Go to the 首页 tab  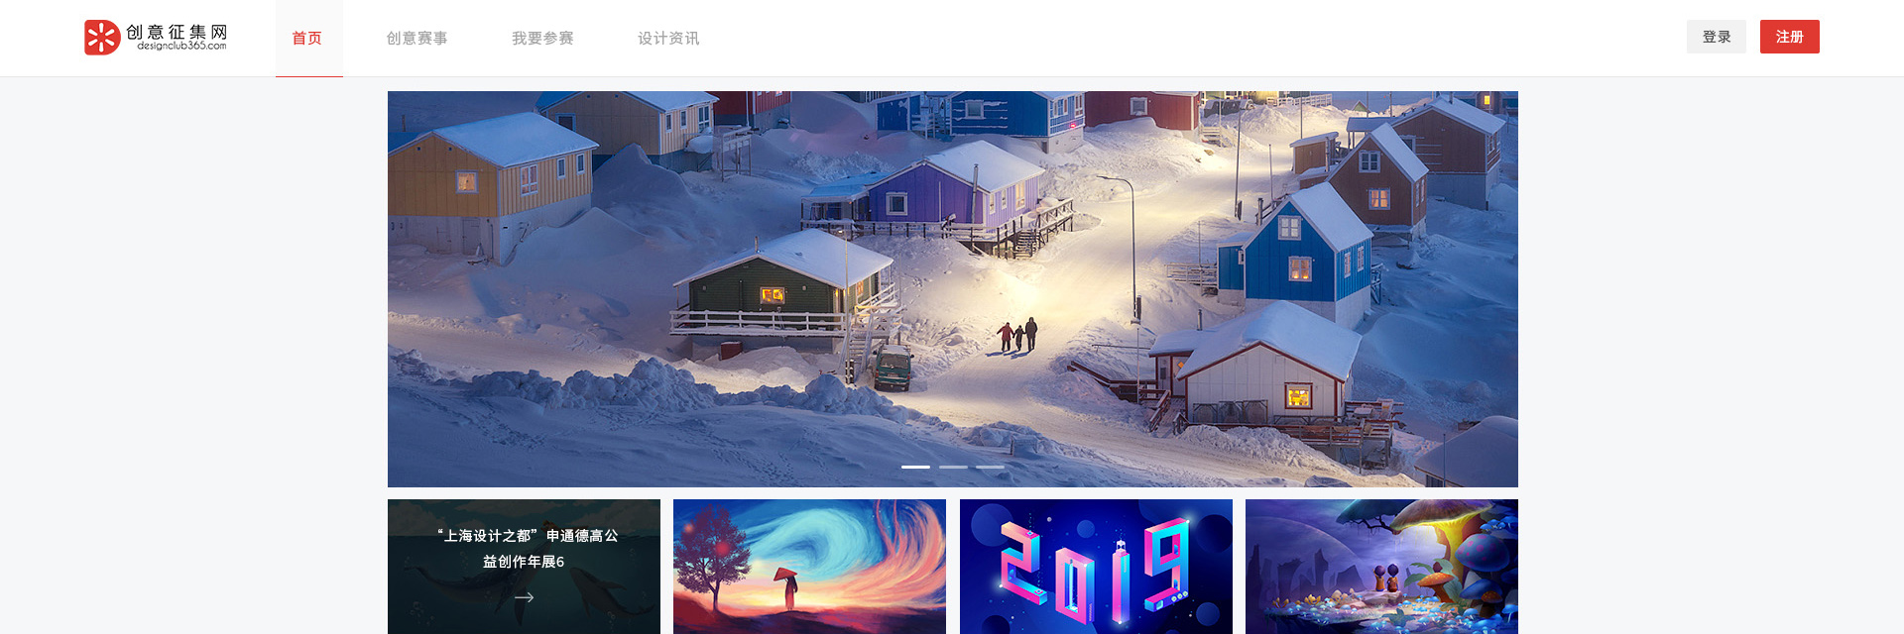pyautogui.click(x=307, y=38)
